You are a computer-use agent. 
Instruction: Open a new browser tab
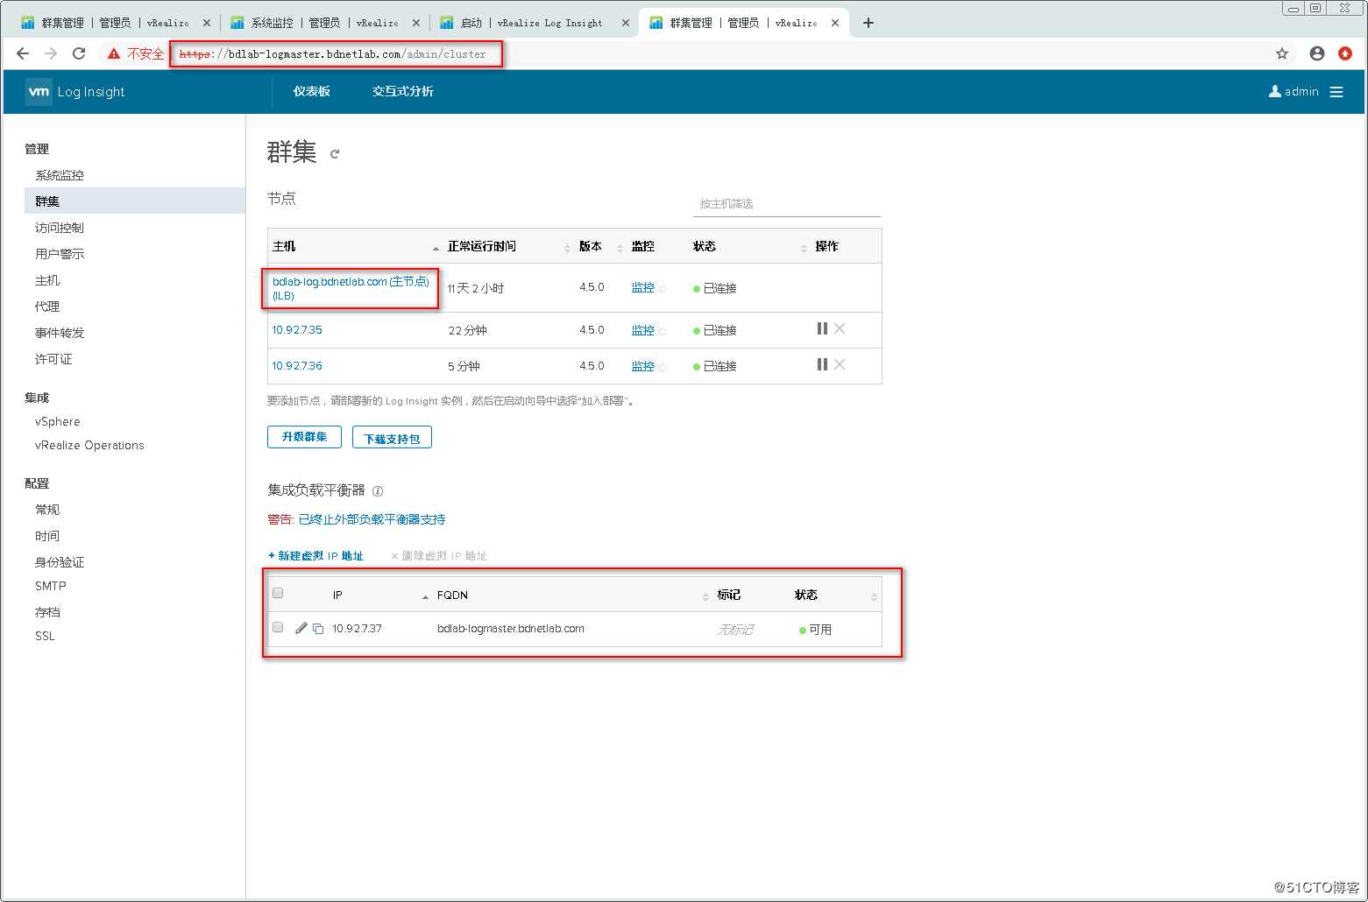(x=868, y=23)
